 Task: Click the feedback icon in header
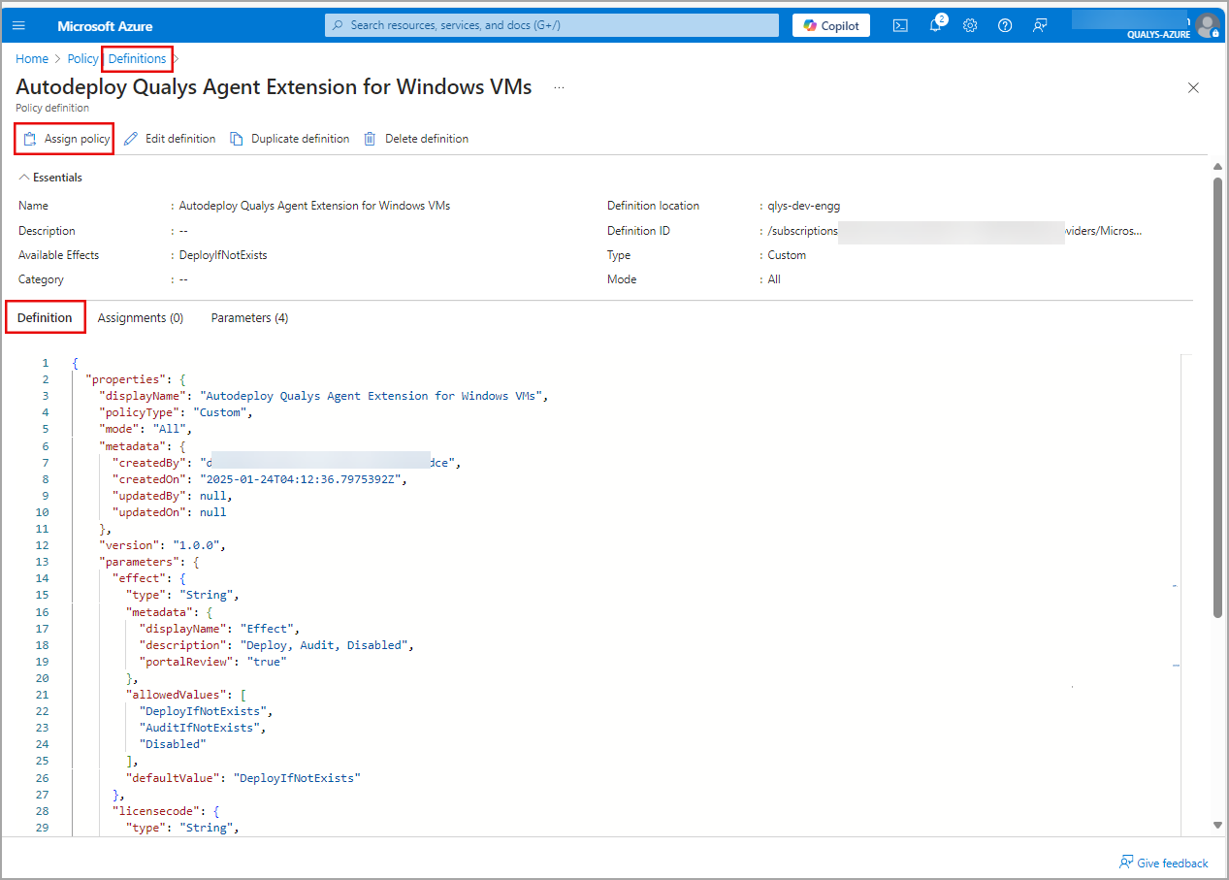1040,25
